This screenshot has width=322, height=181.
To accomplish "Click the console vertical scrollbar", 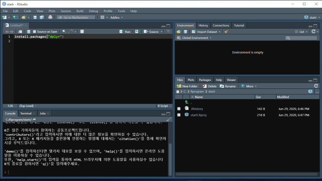I will (170, 159).
